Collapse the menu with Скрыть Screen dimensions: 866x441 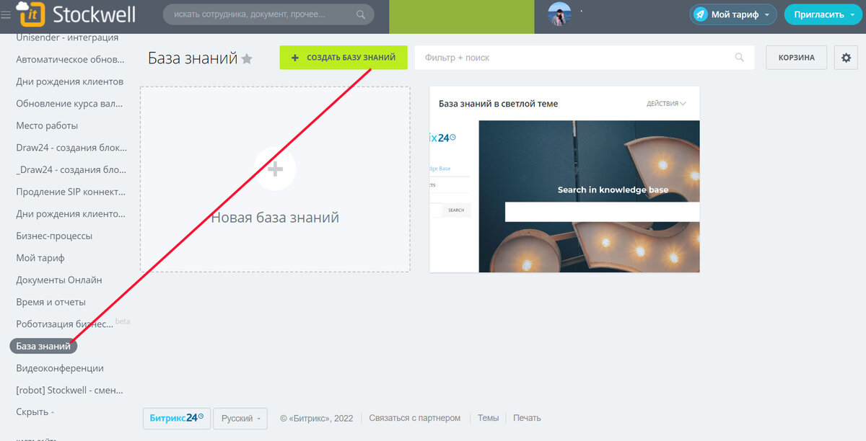point(35,412)
